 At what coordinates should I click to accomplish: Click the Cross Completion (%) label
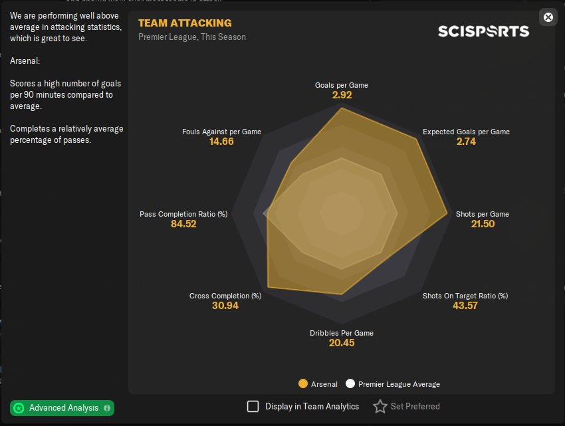point(225,296)
